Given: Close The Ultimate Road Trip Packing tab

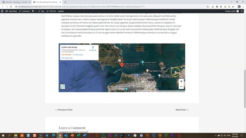Looking at the screenshot, I should click(60, 2).
